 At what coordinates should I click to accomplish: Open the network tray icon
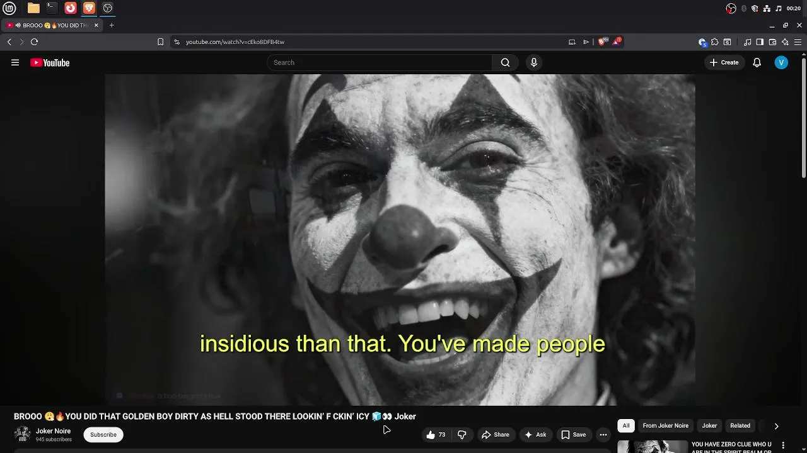pyautogui.click(x=767, y=8)
